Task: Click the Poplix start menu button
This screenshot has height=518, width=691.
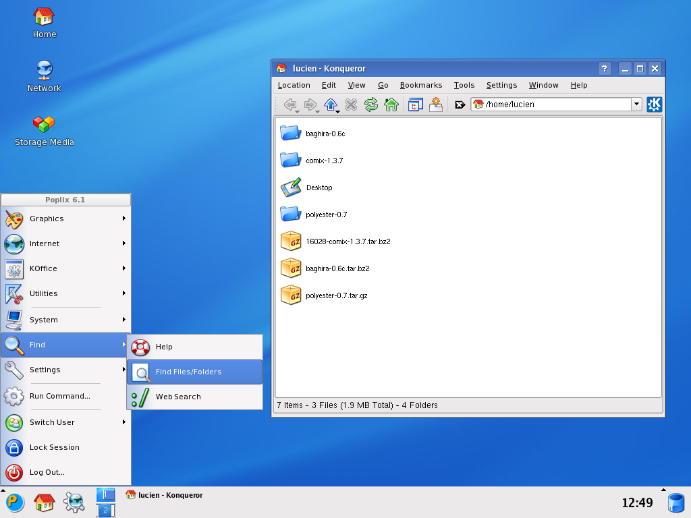Action: 15,502
